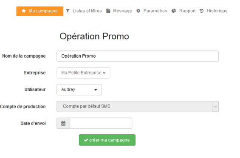240x158 pixels.
Task: Open the Ma Petite Entreprise dropdown
Action: tap(83, 73)
